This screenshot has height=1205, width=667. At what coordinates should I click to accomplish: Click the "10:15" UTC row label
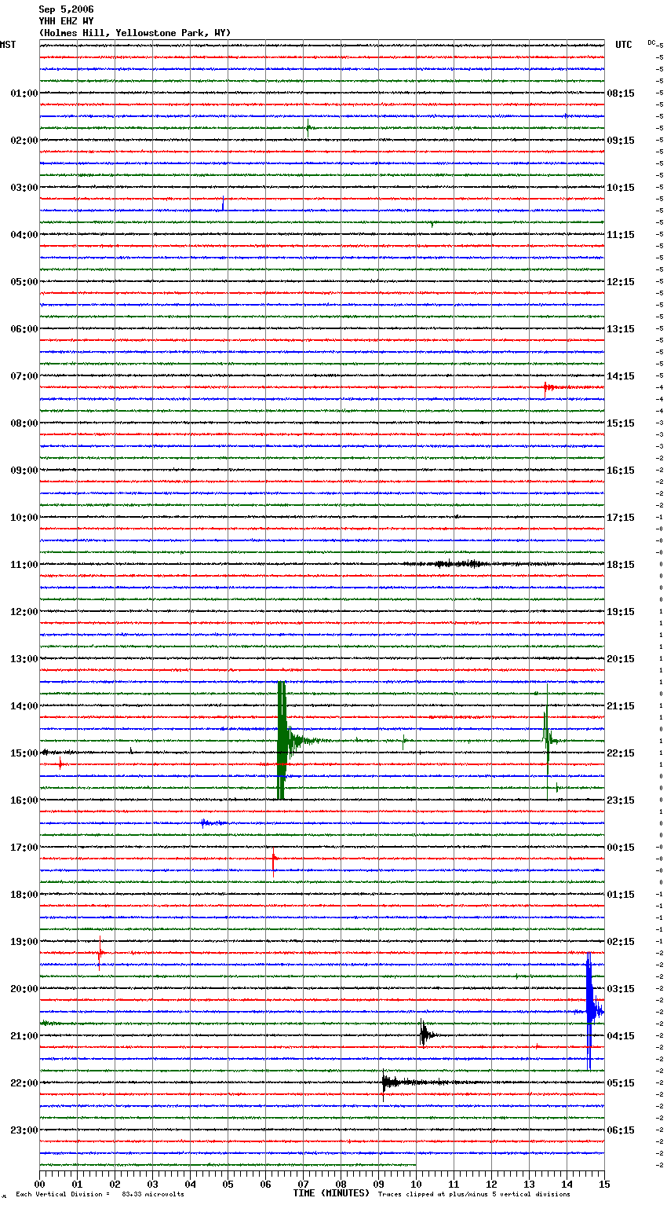point(621,188)
